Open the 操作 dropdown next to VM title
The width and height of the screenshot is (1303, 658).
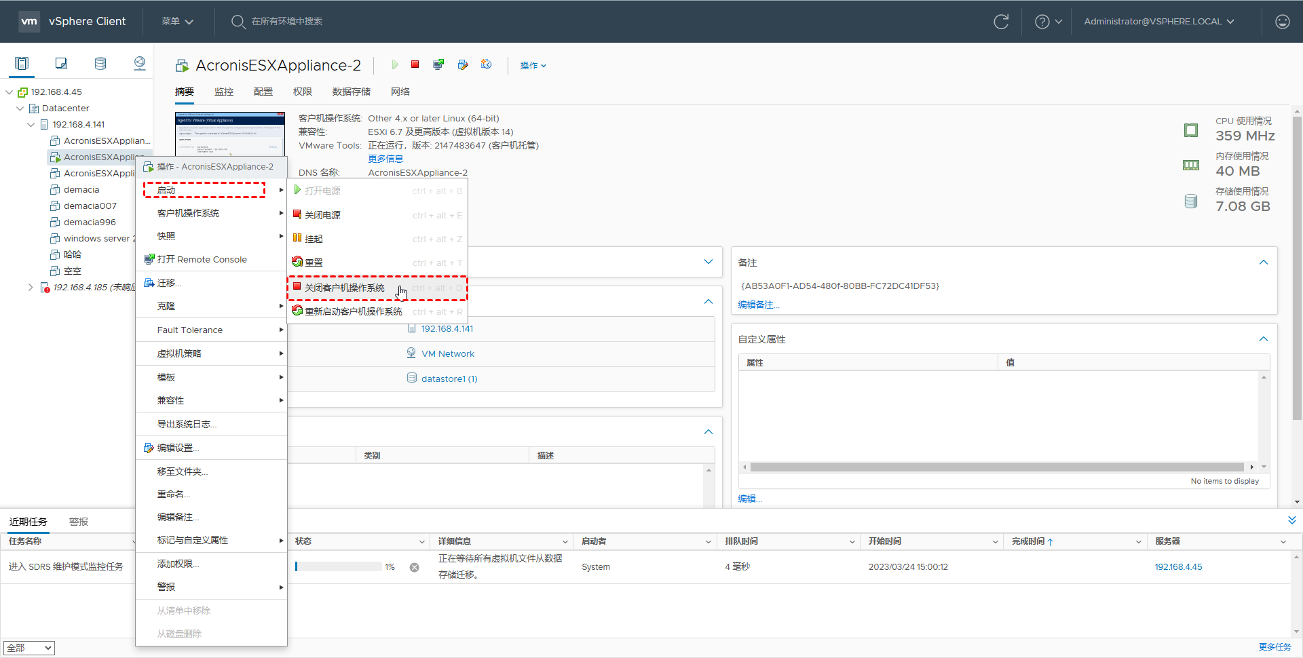pos(533,66)
